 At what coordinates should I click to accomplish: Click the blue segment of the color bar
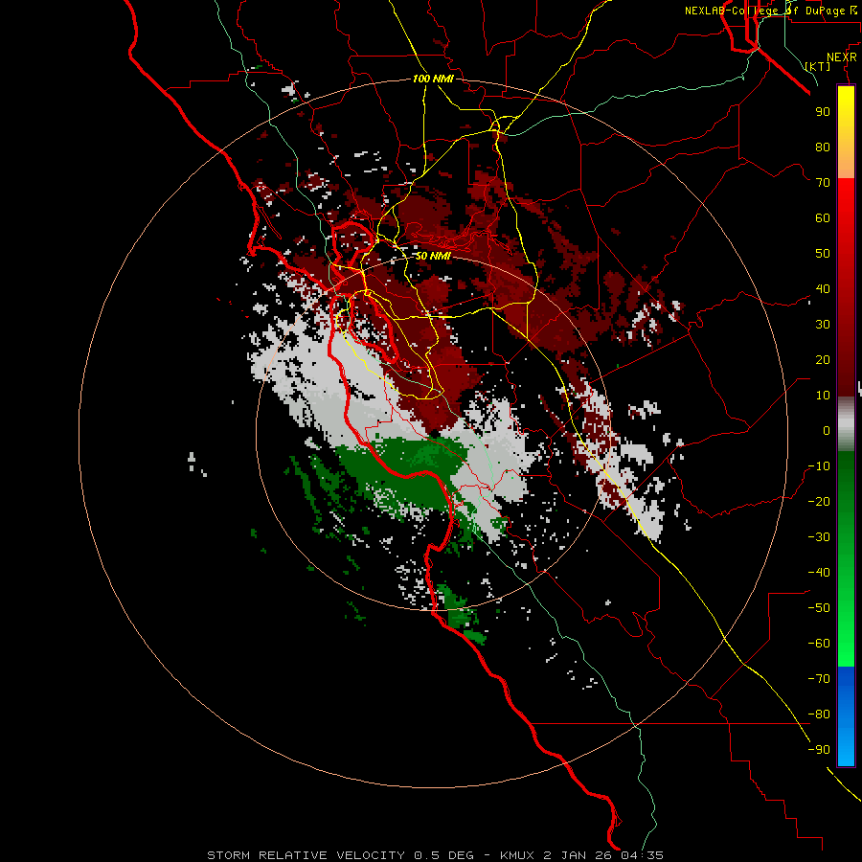[x=846, y=716]
